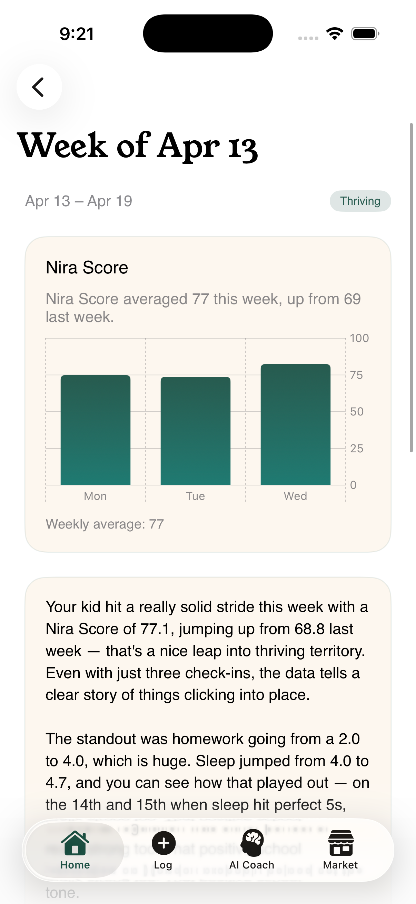The height and width of the screenshot is (904, 416).
Task: Open the Market storefront icon
Action: point(340,843)
